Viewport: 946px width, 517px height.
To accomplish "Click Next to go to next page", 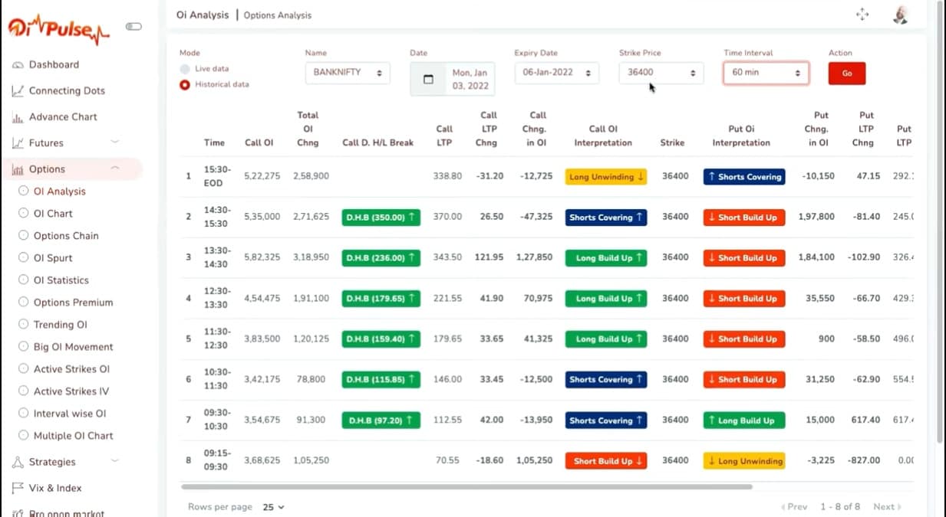I will point(885,506).
